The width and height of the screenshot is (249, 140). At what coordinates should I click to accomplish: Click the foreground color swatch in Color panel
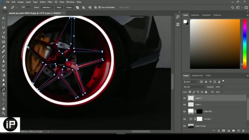pos(185,22)
